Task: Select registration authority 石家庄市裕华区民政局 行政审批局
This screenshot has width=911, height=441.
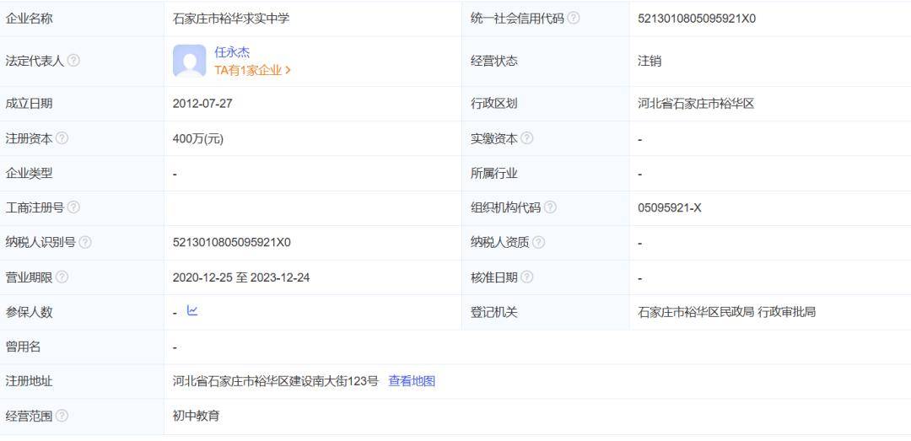Action: pos(727,312)
